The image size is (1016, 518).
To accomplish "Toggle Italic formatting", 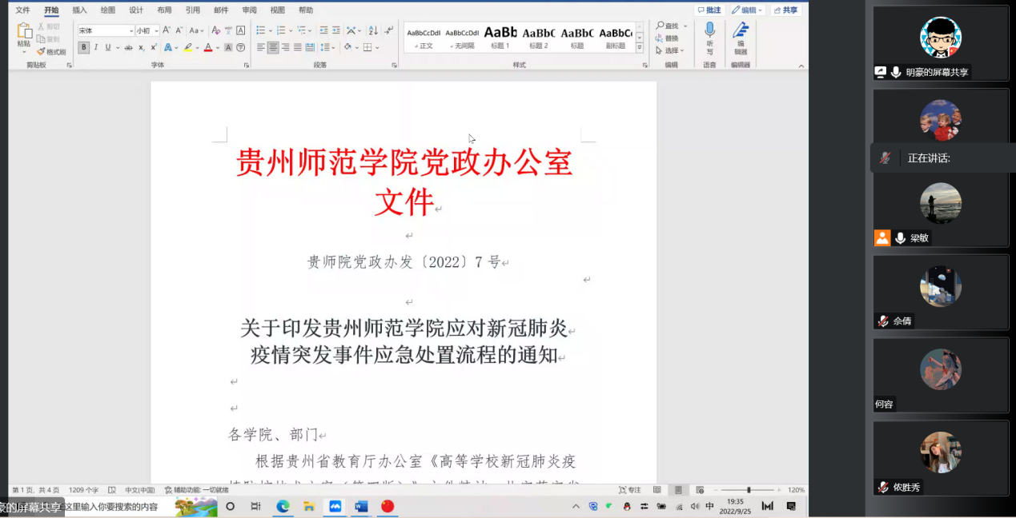I will 96,48.
